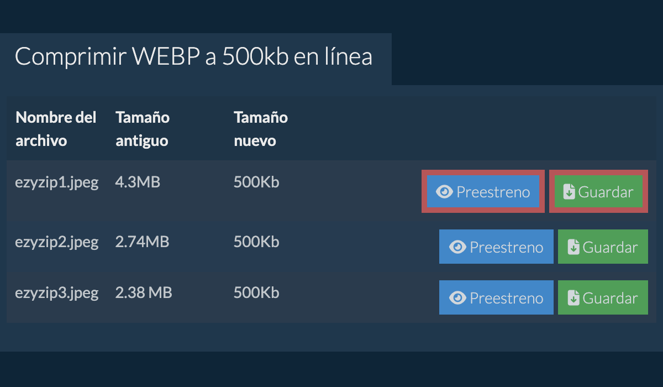Click the 2.74MB old size value
The image size is (663, 387).
point(142,242)
